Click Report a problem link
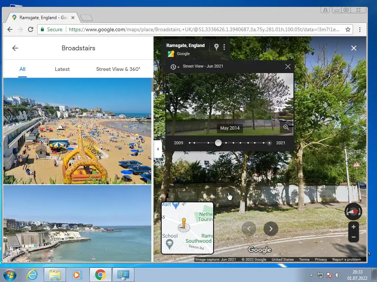This screenshot has width=377, height=282. (x=346, y=260)
